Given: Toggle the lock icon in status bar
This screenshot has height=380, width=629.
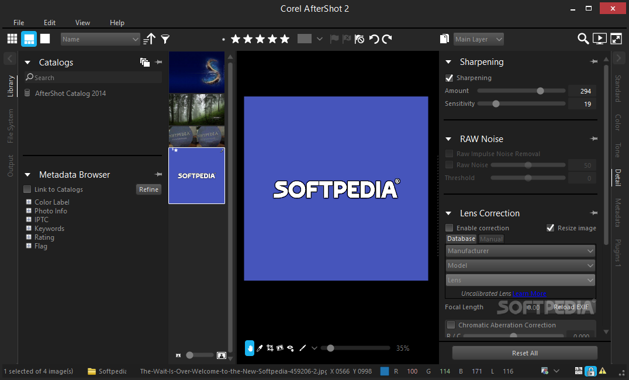Looking at the screenshot, I should (x=590, y=371).
